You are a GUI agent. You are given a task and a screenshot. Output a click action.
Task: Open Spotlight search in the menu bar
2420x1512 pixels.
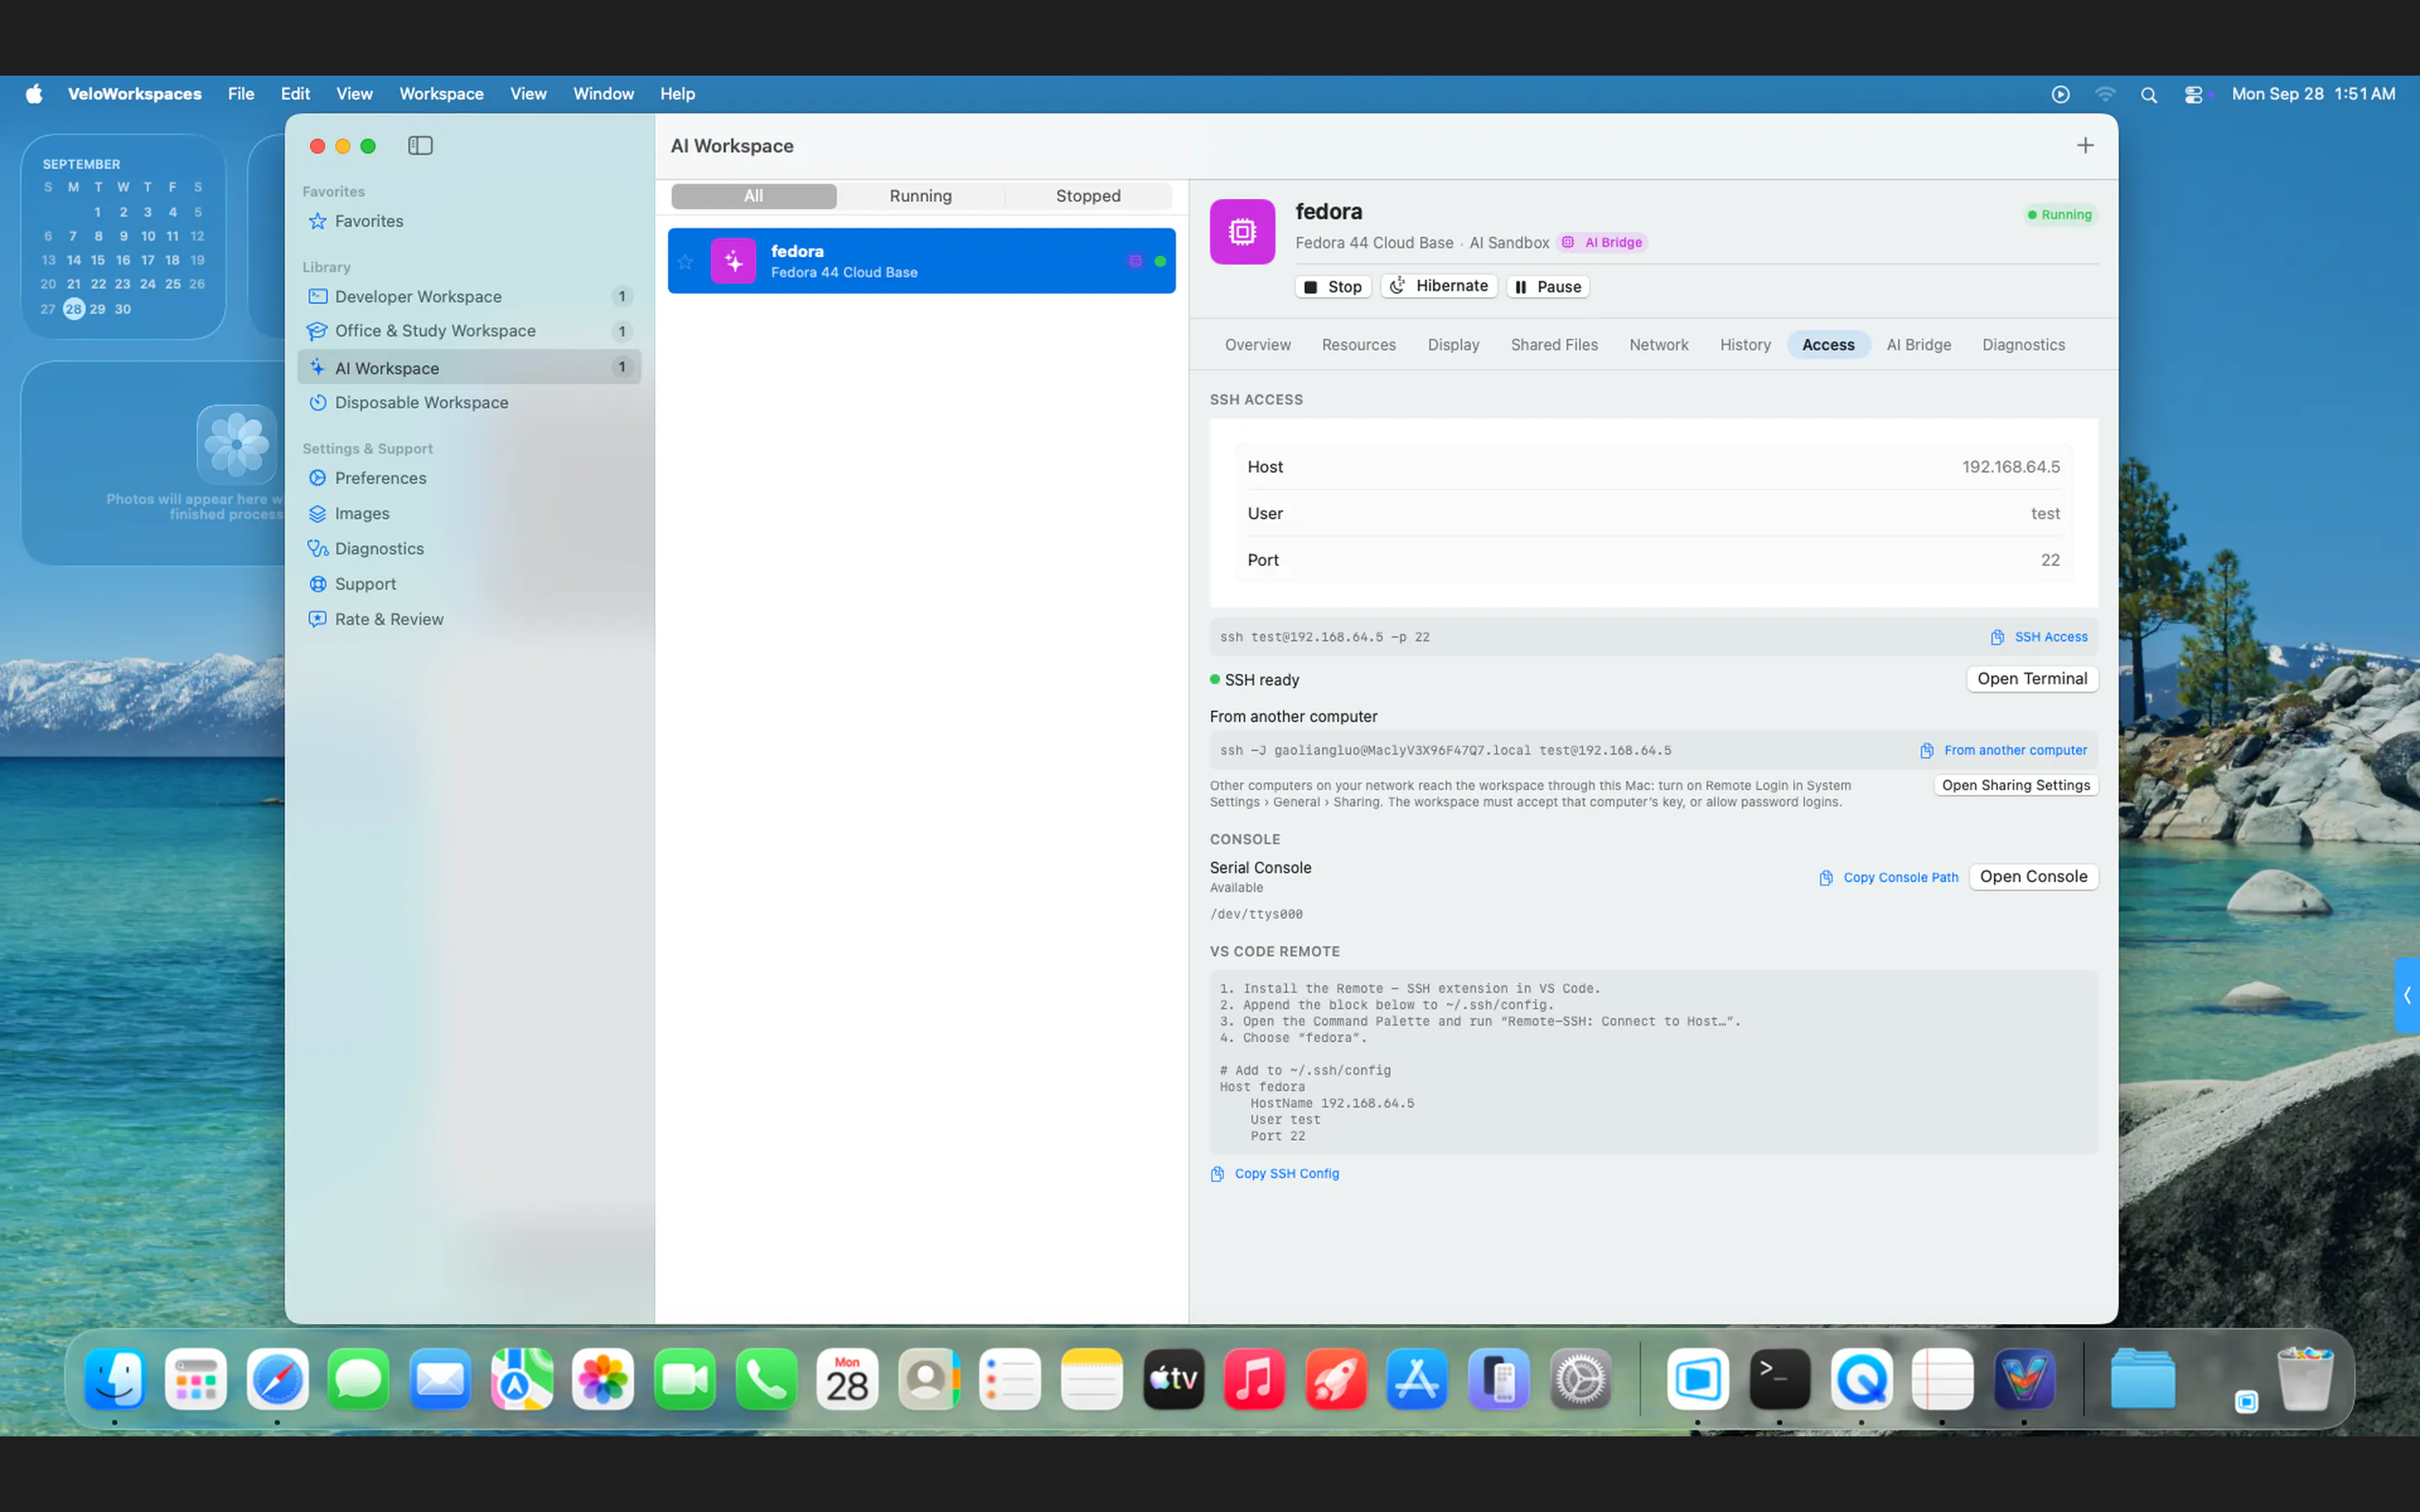(x=2148, y=95)
